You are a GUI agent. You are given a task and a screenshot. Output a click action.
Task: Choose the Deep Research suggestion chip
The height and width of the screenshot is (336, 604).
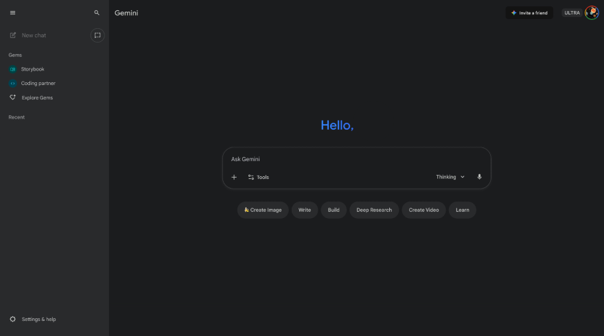374,210
